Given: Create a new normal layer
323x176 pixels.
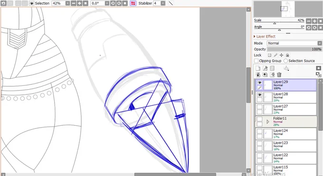Looking at the screenshot, I should (x=258, y=68).
